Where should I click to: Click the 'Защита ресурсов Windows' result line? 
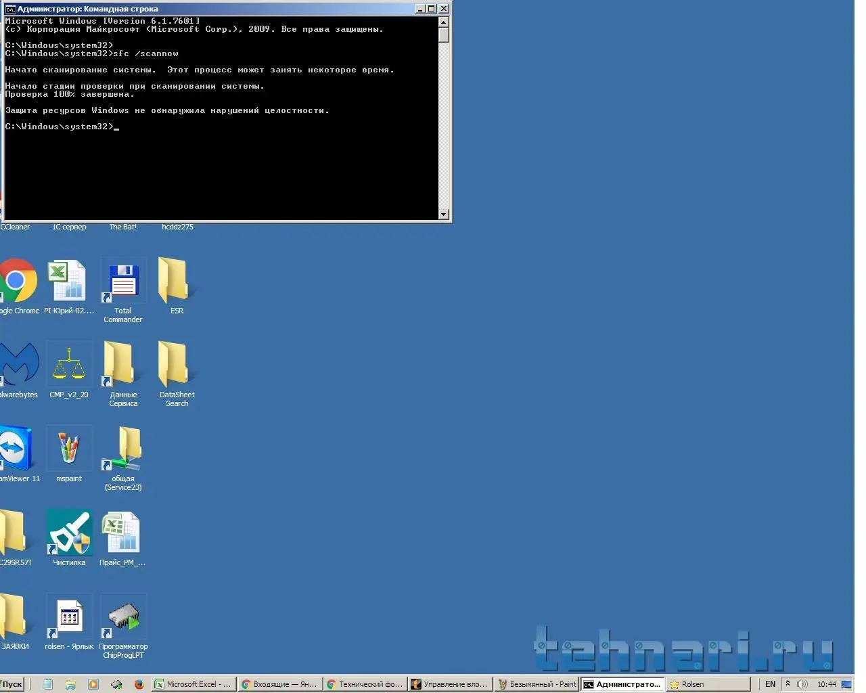point(167,110)
